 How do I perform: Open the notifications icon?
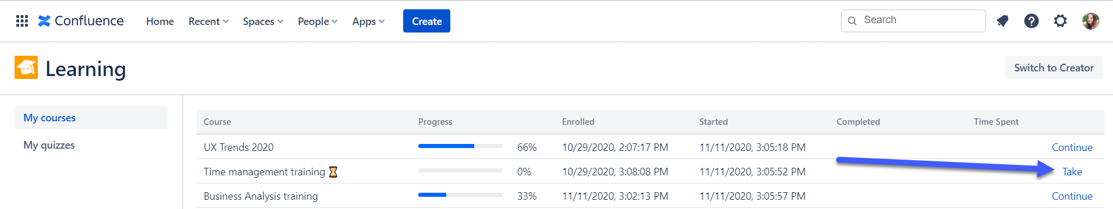point(1002,21)
